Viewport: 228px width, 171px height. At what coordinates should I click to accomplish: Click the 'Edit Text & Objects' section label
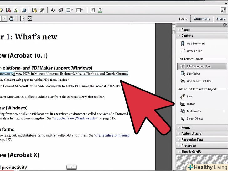(x=191, y=59)
